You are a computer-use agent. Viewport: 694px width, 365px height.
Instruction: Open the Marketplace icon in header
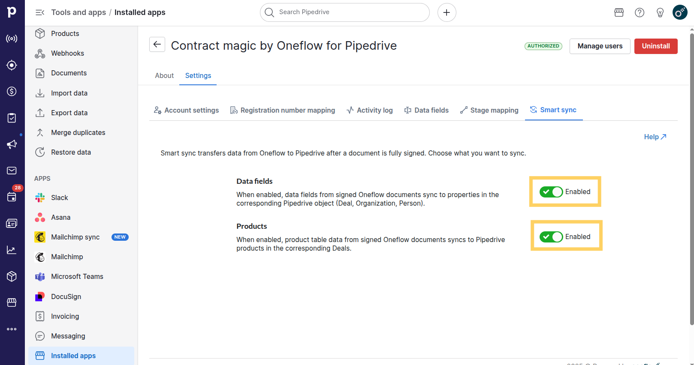pyautogui.click(x=619, y=12)
